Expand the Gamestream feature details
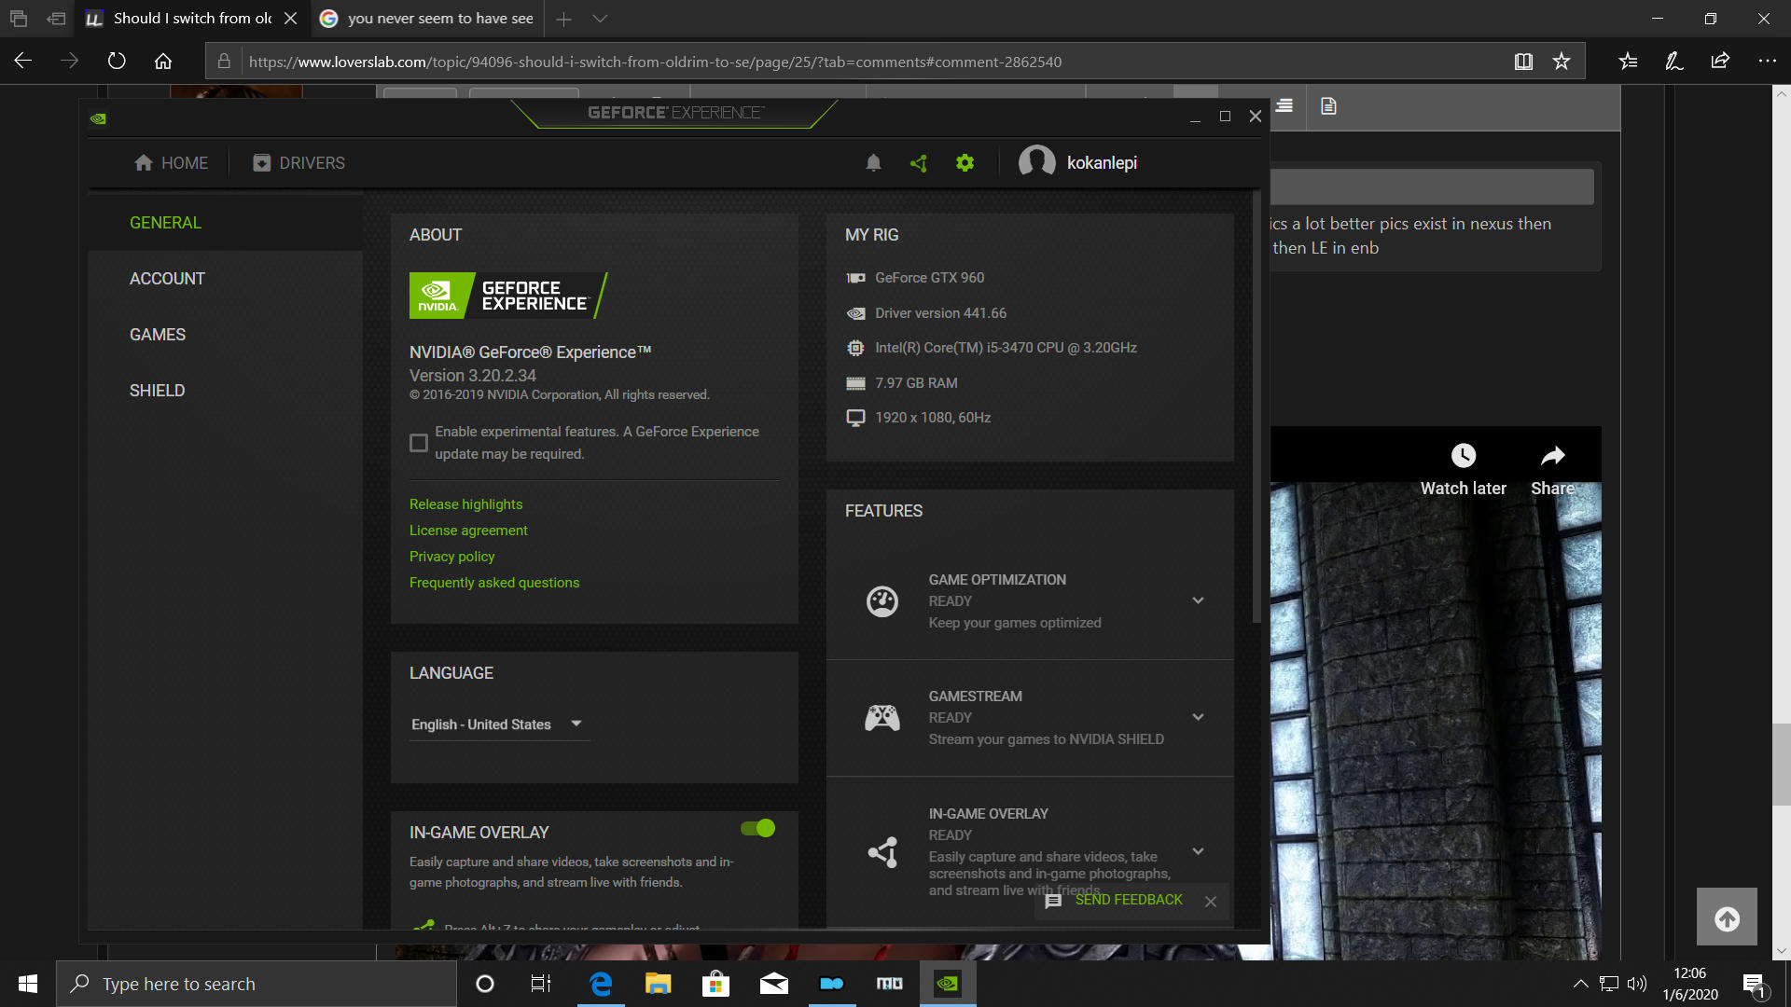The width and height of the screenshot is (1791, 1007). pos(1198,717)
